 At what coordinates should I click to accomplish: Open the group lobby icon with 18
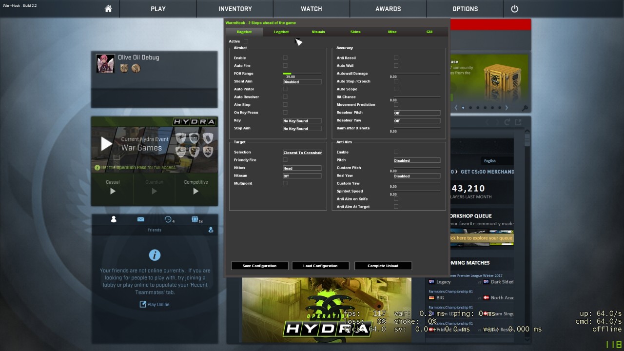pos(195,219)
